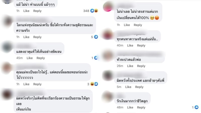The width and height of the screenshot is (201, 113).
Task: Like the comment posted 40m ago
Action: (130, 45)
